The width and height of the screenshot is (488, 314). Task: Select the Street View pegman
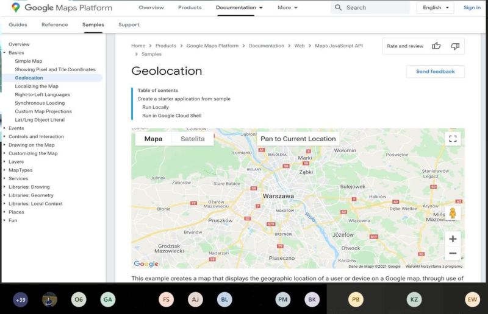(453, 213)
